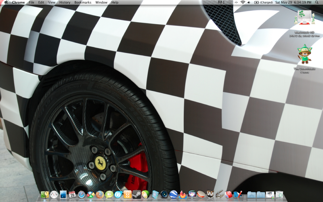This screenshot has height=202, width=323.
Task: Open the orange iPod app icon
Action: [x=127, y=195]
